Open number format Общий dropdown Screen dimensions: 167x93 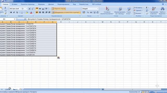coord(98,9)
